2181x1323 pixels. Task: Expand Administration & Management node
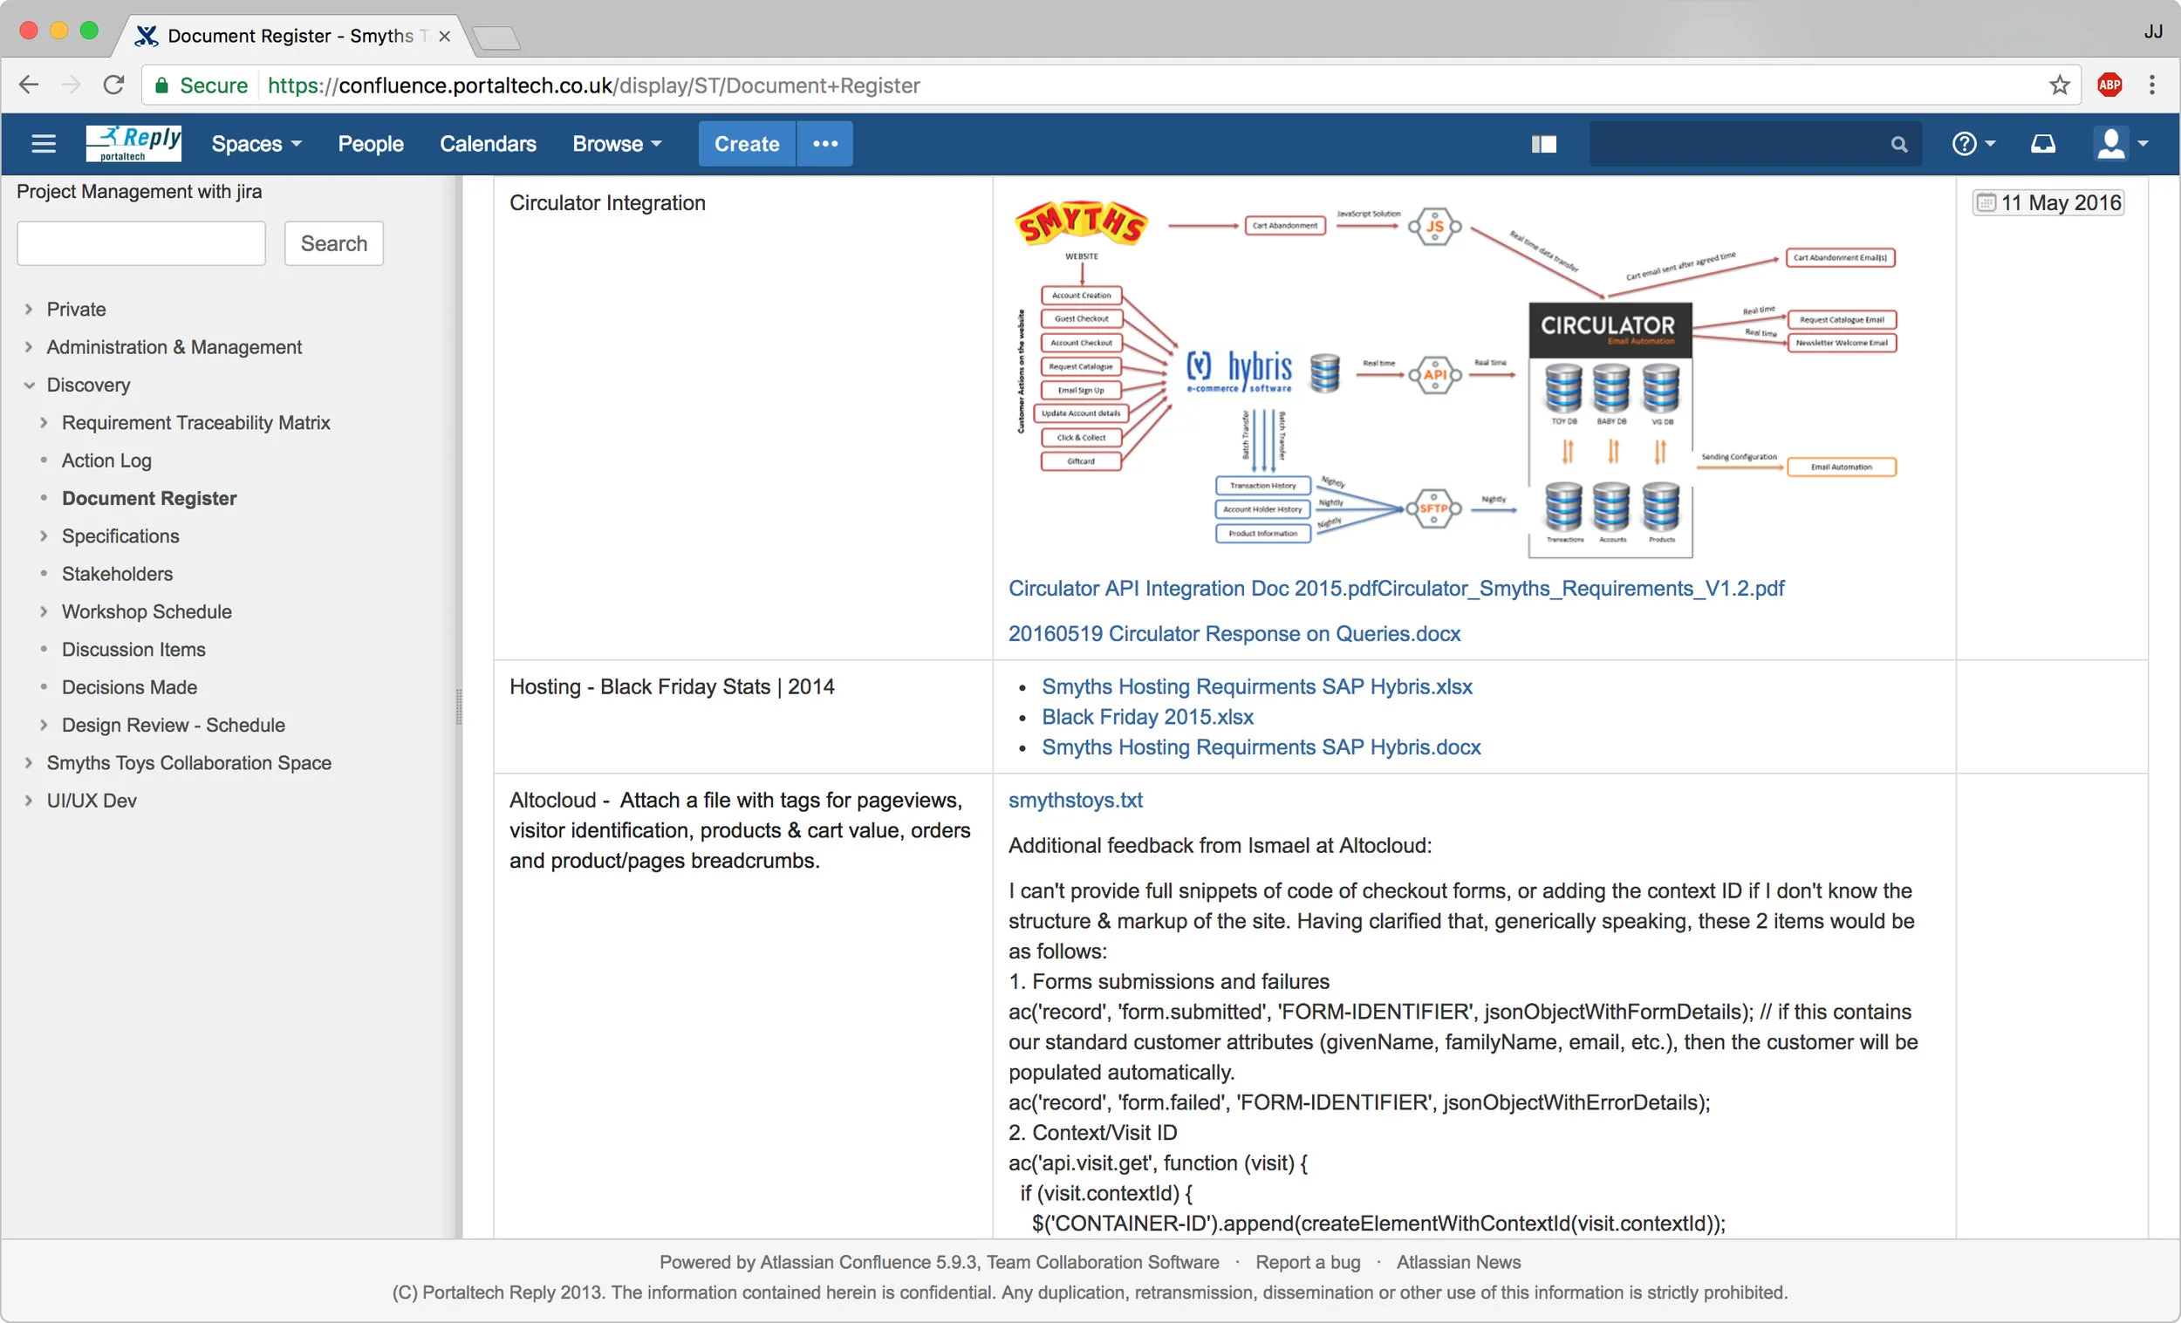point(28,347)
